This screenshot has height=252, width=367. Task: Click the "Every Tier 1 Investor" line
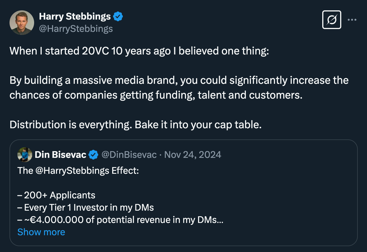pos(89,207)
